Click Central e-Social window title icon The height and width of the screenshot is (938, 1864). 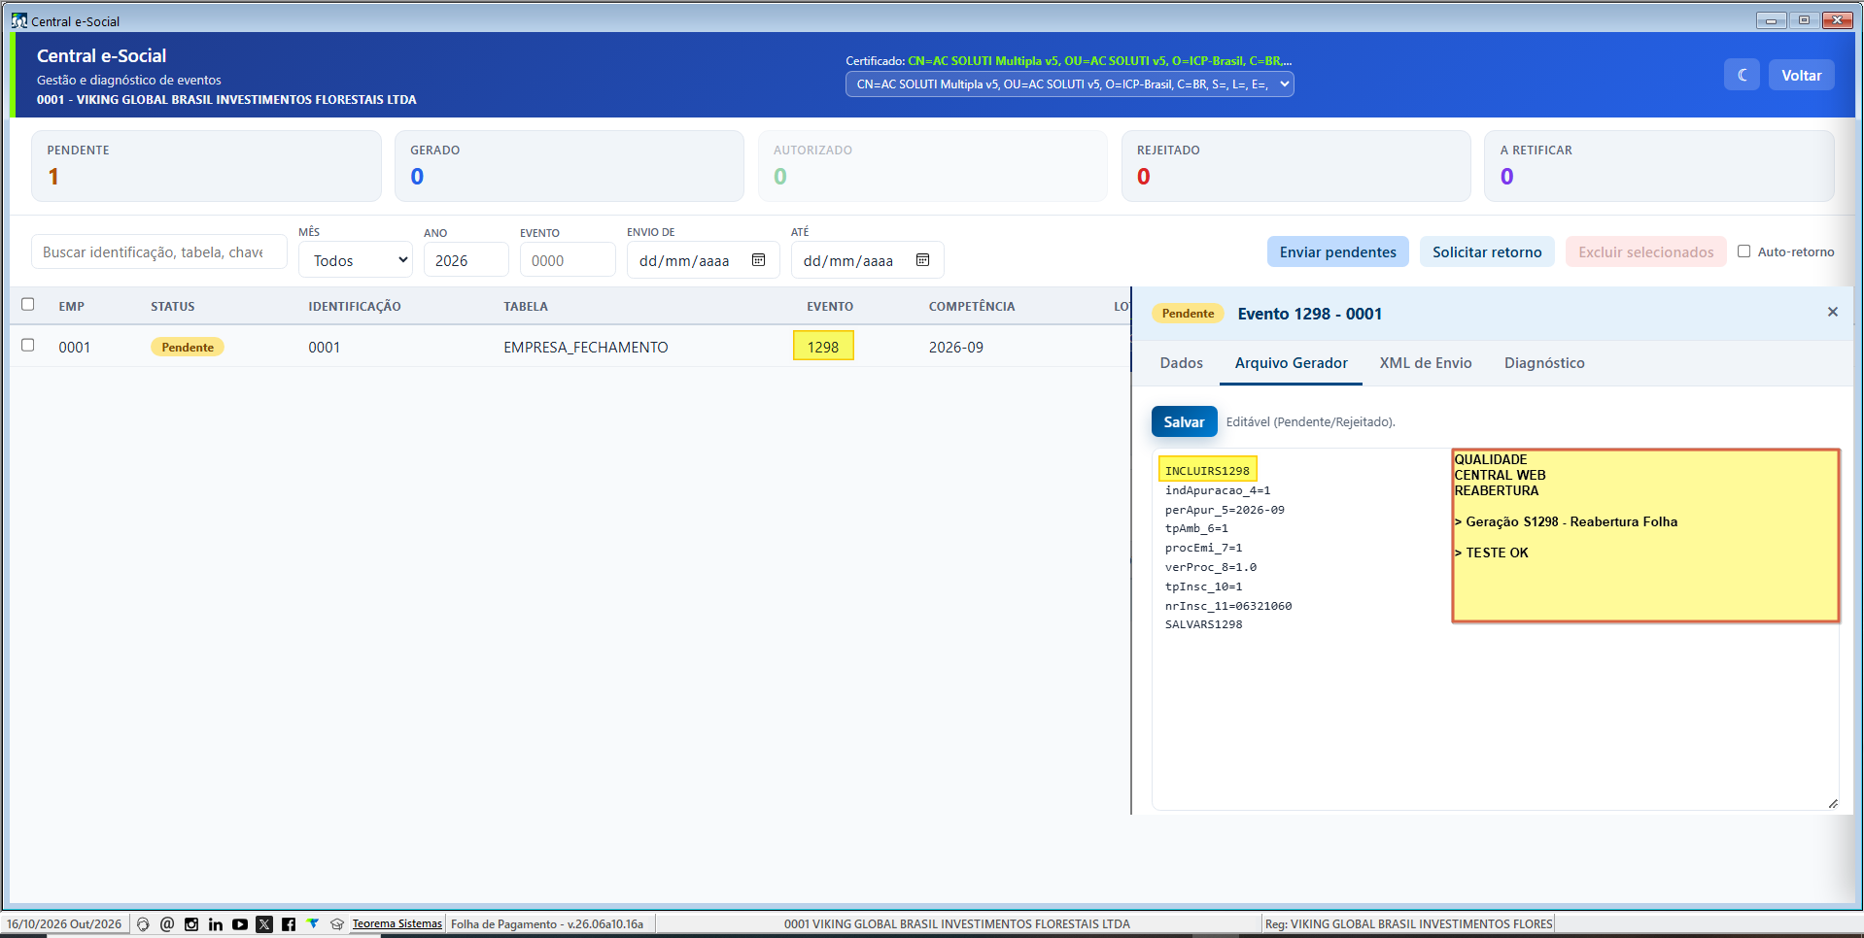tap(19, 20)
